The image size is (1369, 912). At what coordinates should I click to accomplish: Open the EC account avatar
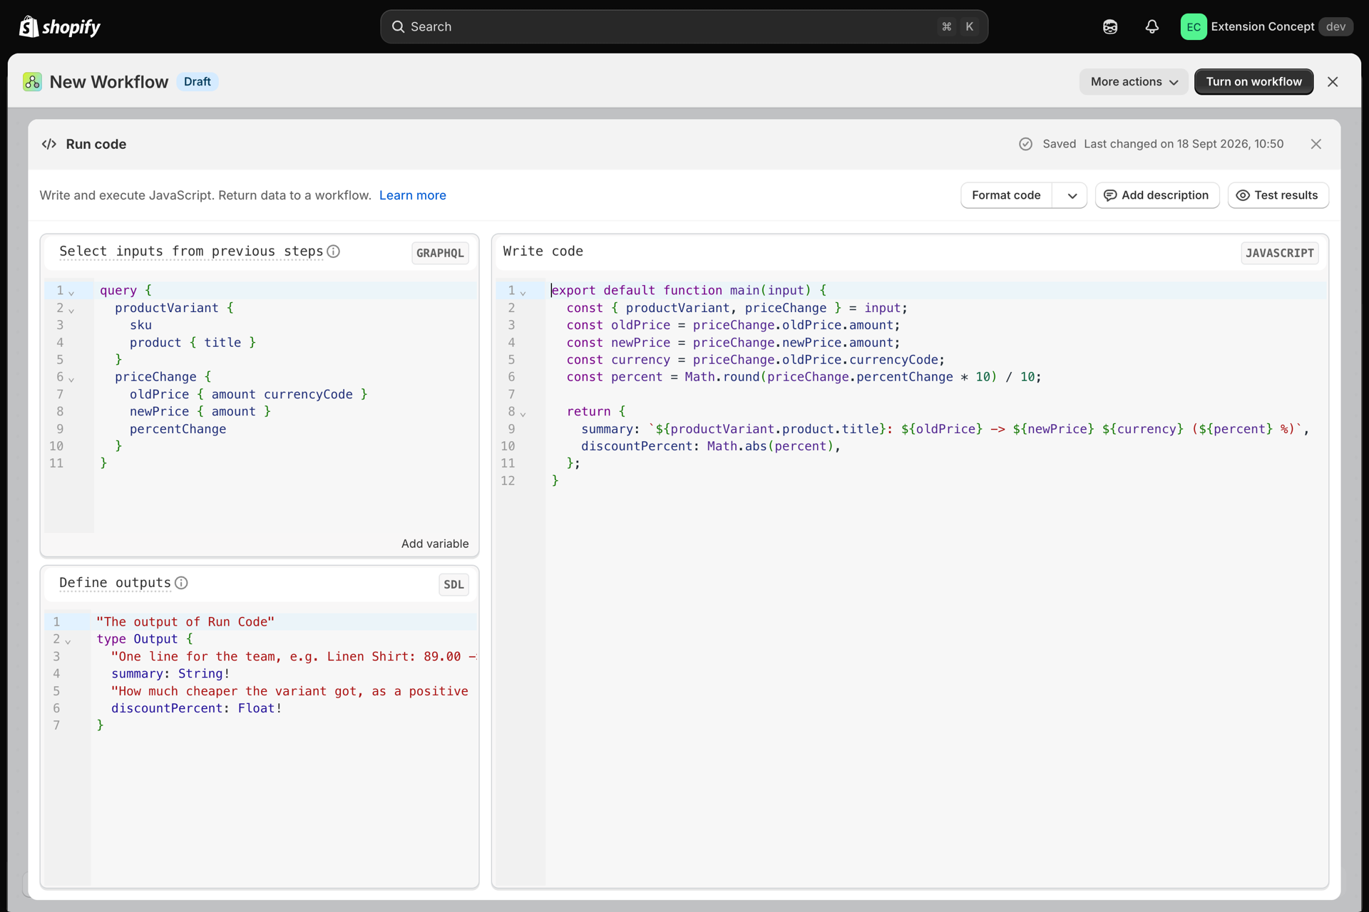[x=1194, y=26]
